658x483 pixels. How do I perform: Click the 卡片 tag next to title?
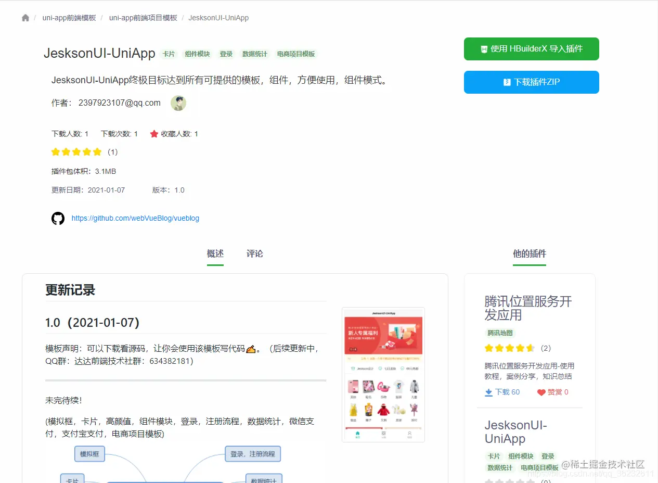pyautogui.click(x=169, y=54)
